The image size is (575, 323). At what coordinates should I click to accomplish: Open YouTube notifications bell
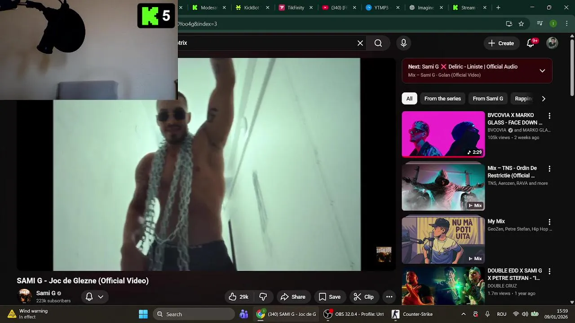point(531,43)
